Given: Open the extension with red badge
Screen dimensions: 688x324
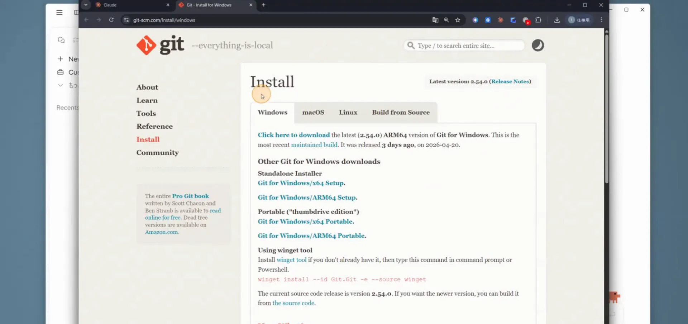Looking at the screenshot, I should (526, 20).
